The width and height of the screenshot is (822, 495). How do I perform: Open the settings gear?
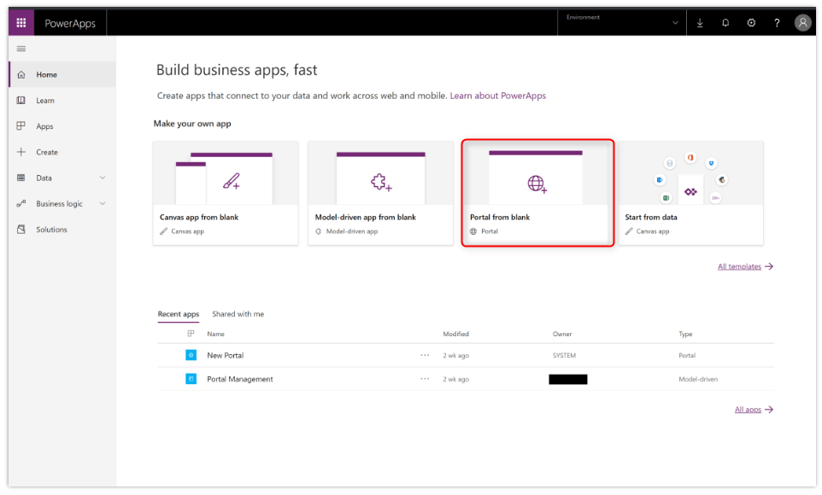751,22
